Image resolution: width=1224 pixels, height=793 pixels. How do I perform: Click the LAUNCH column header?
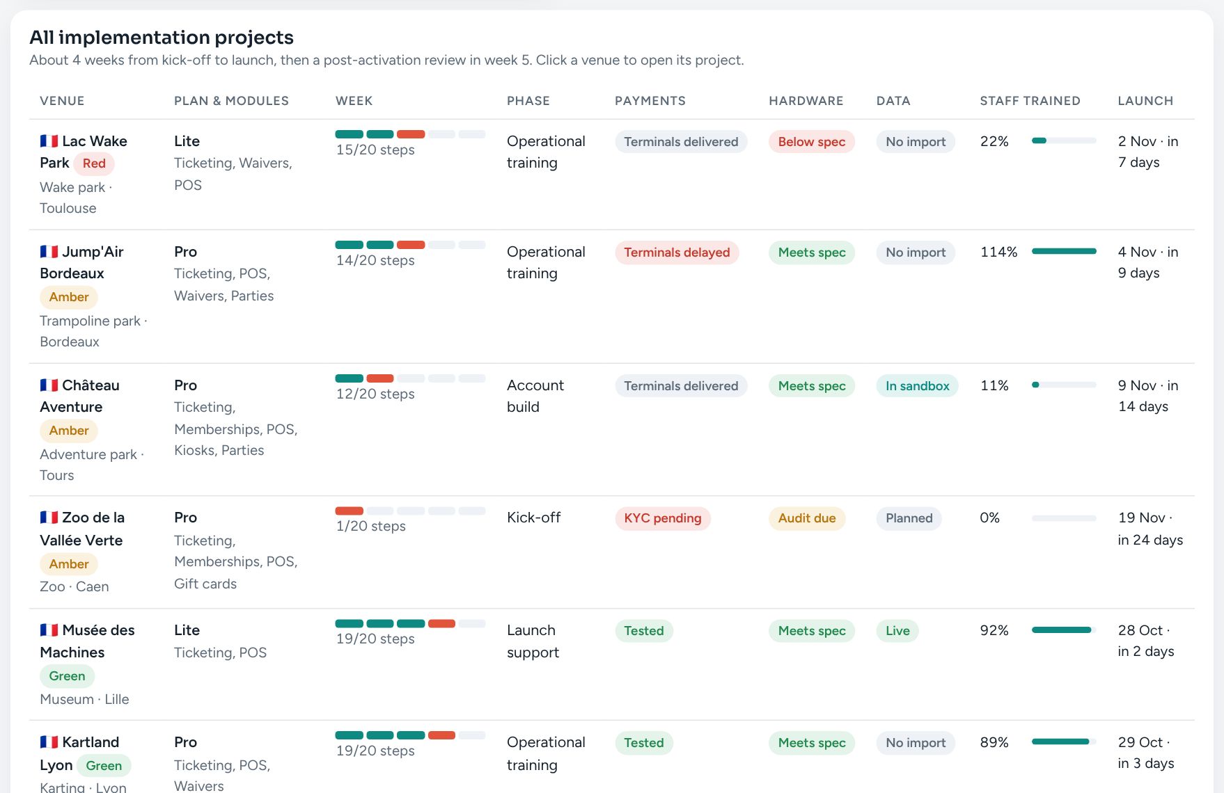click(x=1145, y=101)
